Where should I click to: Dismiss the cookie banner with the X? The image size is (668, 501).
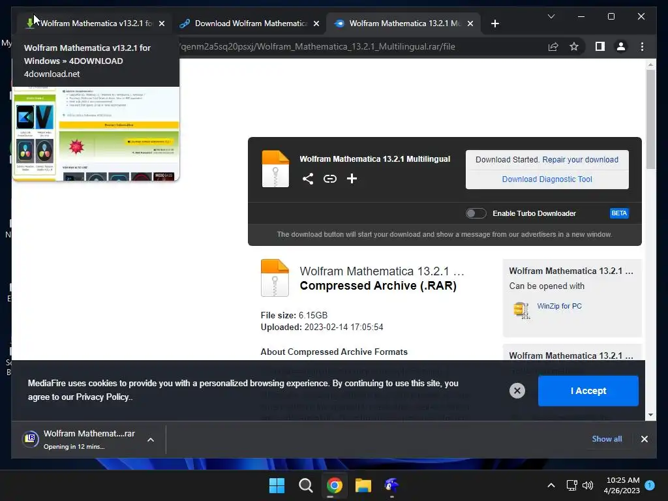(517, 391)
